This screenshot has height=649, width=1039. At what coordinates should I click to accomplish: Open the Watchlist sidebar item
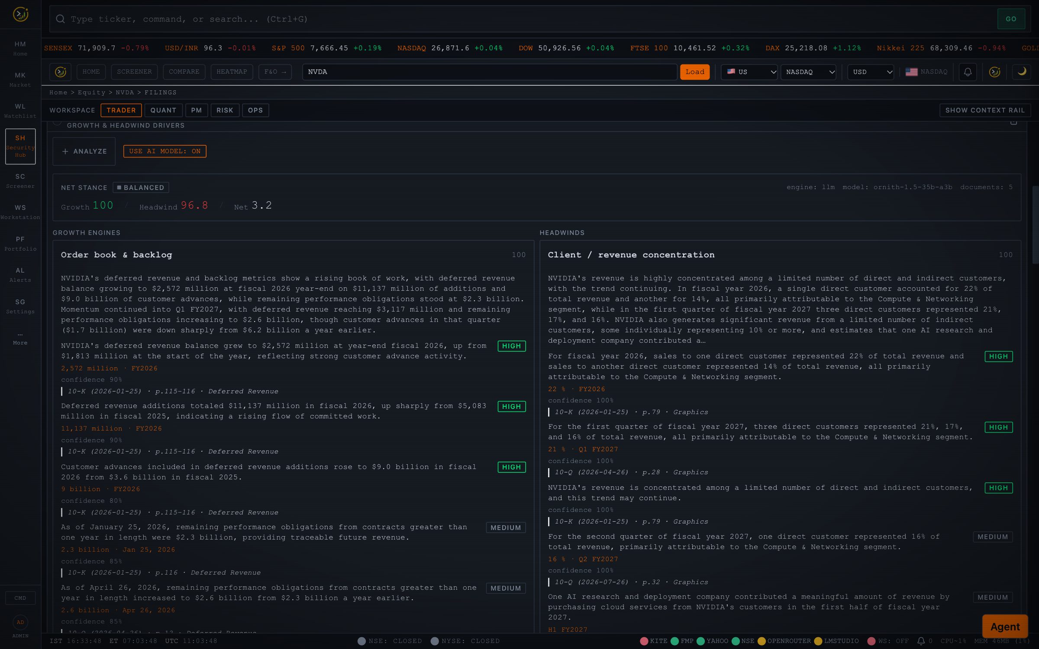(x=20, y=110)
